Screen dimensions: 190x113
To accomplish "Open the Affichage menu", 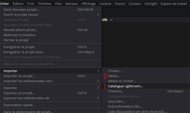I will pos(89,4).
